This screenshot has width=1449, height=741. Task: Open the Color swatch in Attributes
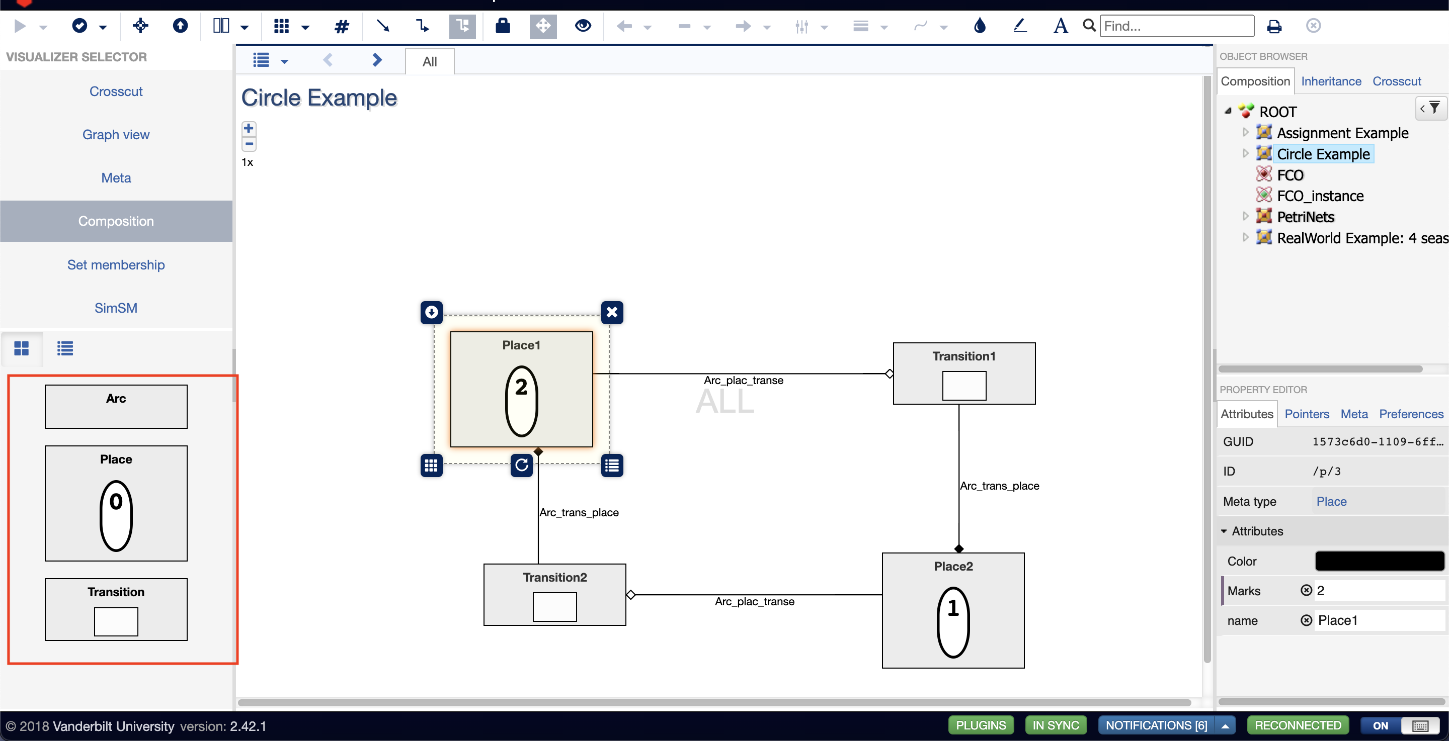coord(1379,561)
